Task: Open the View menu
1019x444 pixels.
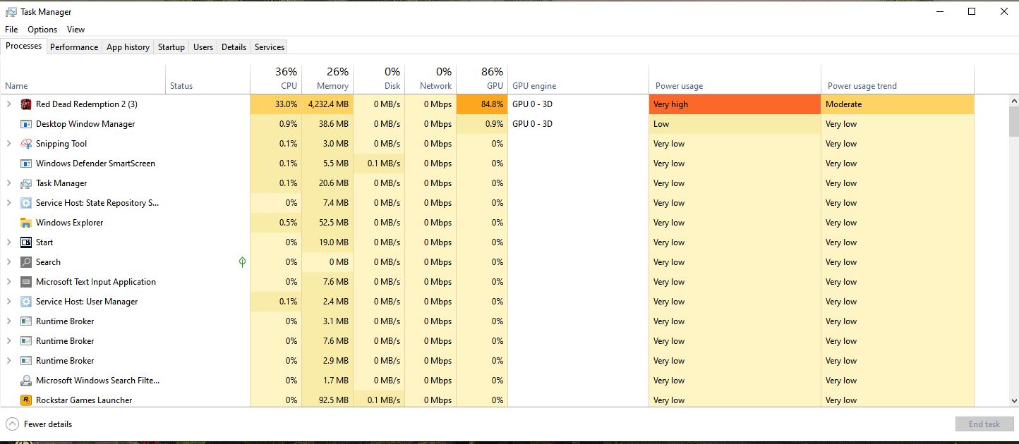Action: [76, 30]
